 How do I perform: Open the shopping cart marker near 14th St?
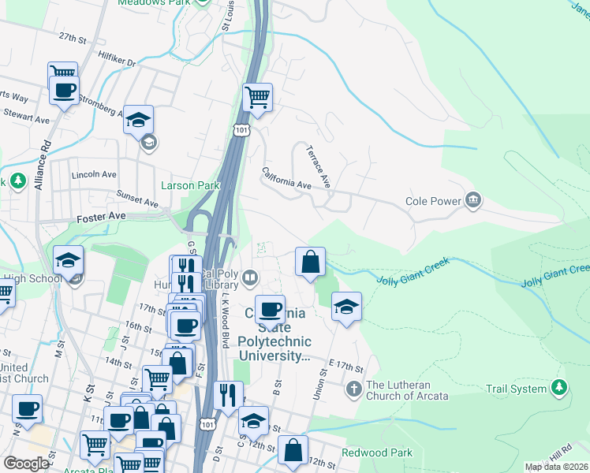(158, 379)
